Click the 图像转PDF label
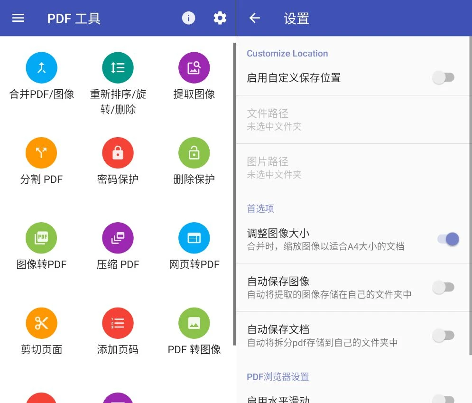Image resolution: width=472 pixels, height=403 pixels. 42,264
